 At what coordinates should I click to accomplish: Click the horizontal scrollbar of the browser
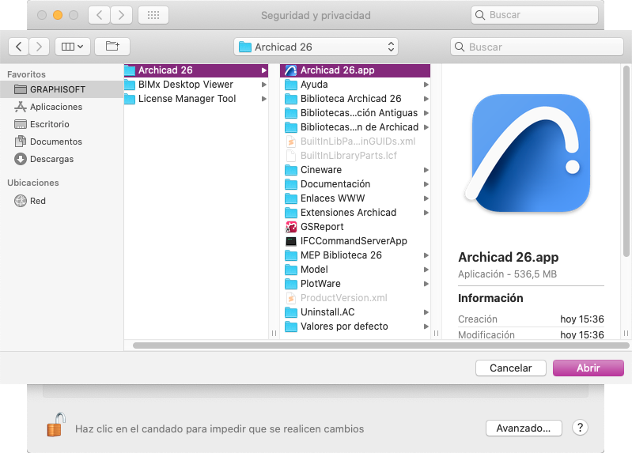(381, 345)
